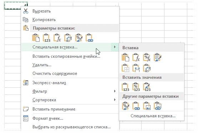Screen dimensions: 198x133
Task: Click Paste Link icon under Другие параметры вставки
Action: click(136, 106)
